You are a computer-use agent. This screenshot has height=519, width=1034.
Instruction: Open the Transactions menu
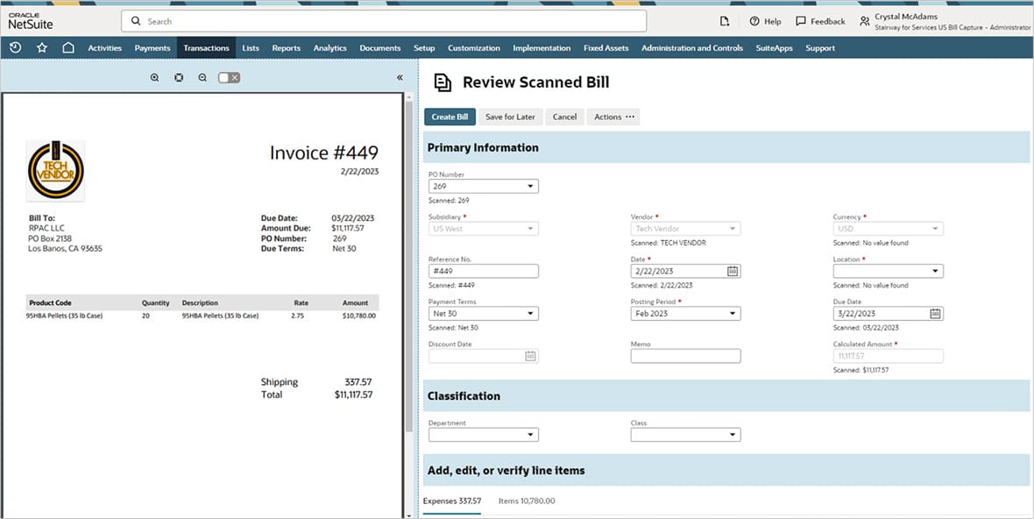[x=206, y=48]
